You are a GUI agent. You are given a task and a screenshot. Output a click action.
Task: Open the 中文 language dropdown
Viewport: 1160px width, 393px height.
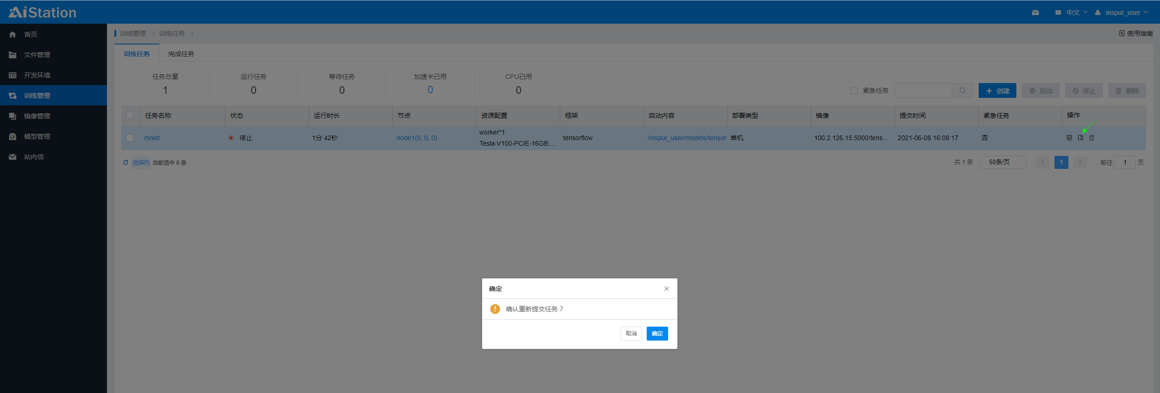click(1072, 13)
